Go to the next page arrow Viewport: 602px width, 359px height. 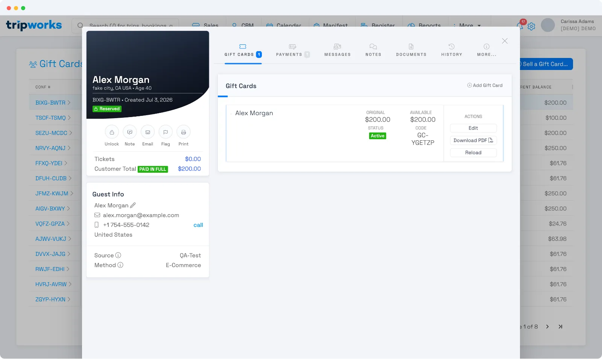tap(547, 327)
